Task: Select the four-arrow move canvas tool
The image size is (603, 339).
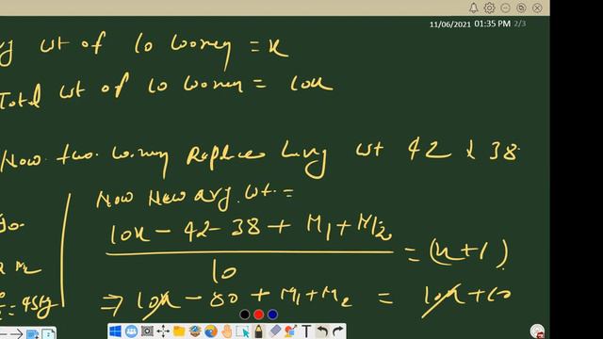Action: pyautogui.click(x=163, y=331)
